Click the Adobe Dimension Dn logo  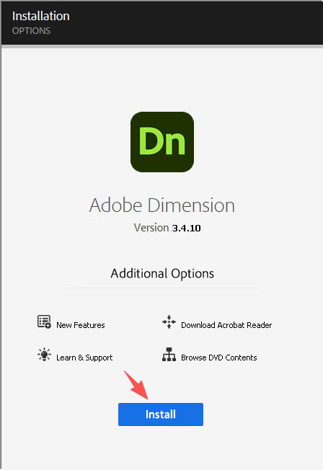click(162, 142)
